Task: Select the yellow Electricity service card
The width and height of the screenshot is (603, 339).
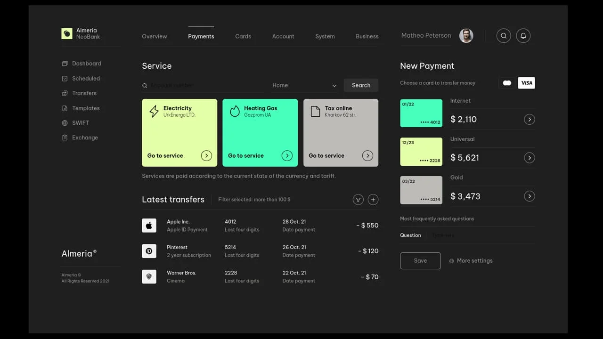Action: point(179,132)
